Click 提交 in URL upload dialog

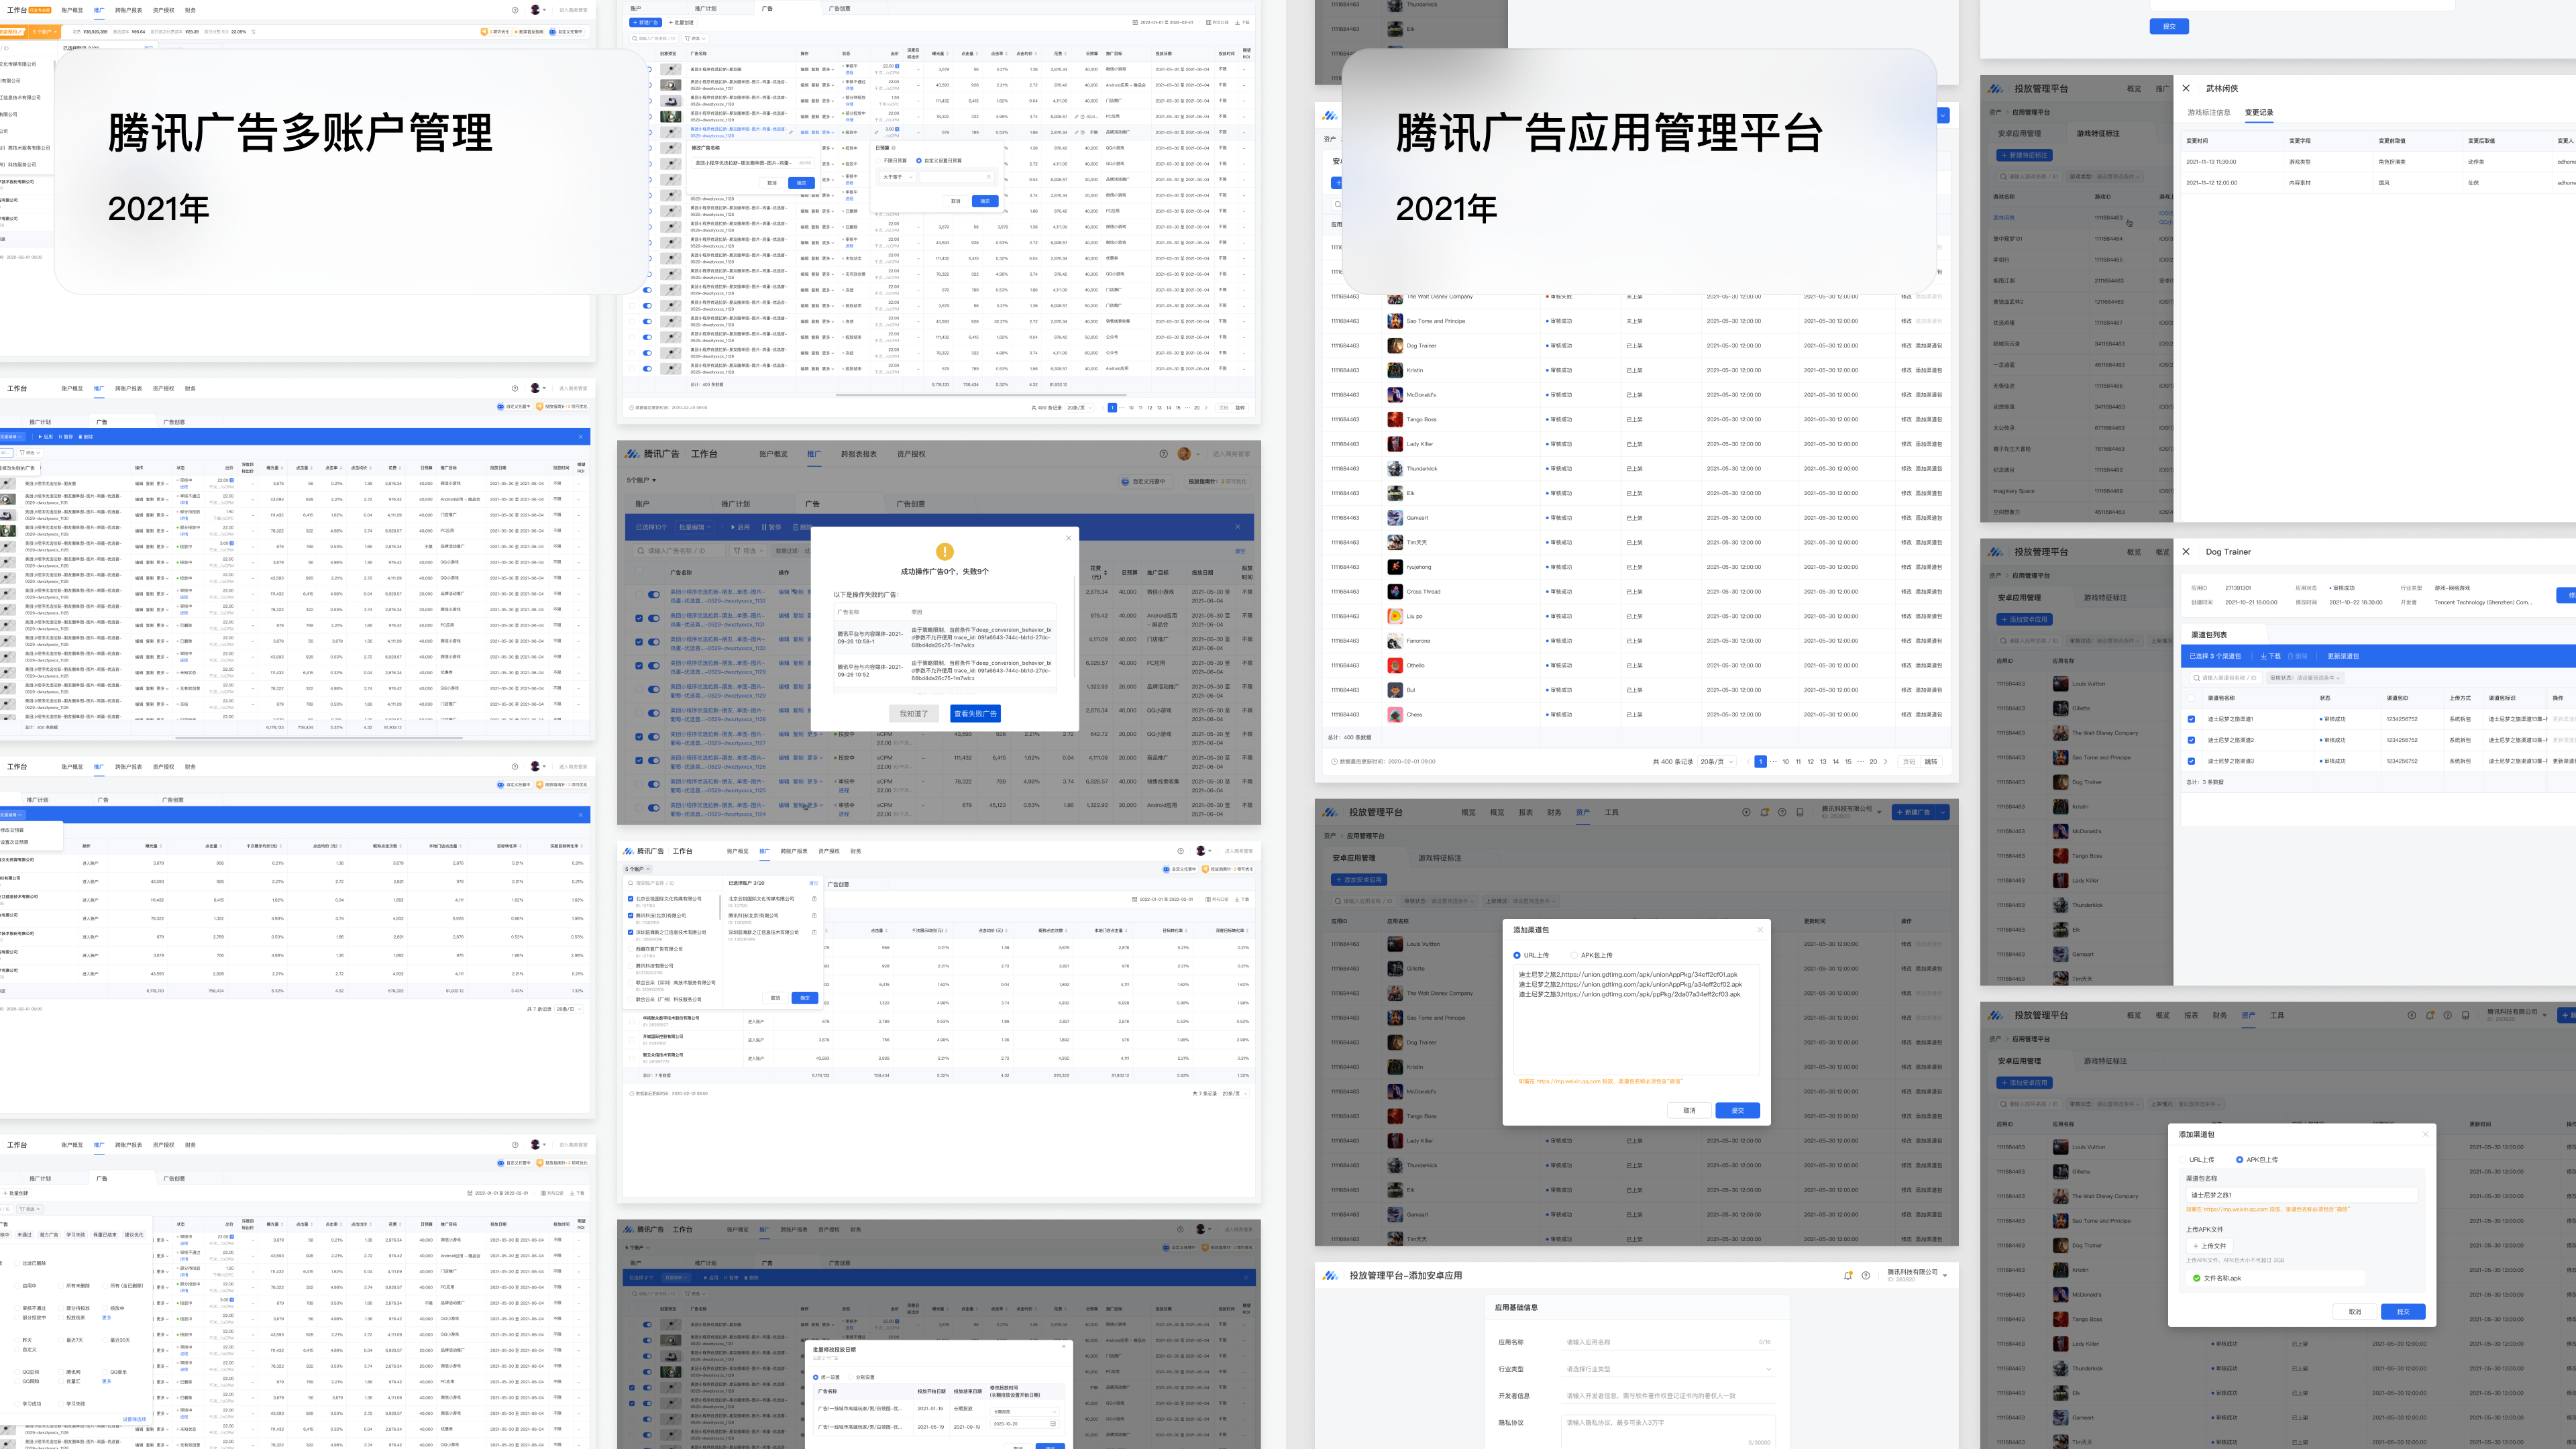1738,1111
